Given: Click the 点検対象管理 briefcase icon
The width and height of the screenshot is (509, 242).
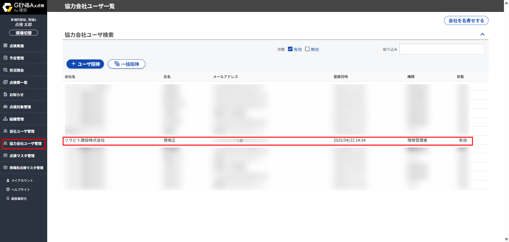Looking at the screenshot, I should click(5, 107).
